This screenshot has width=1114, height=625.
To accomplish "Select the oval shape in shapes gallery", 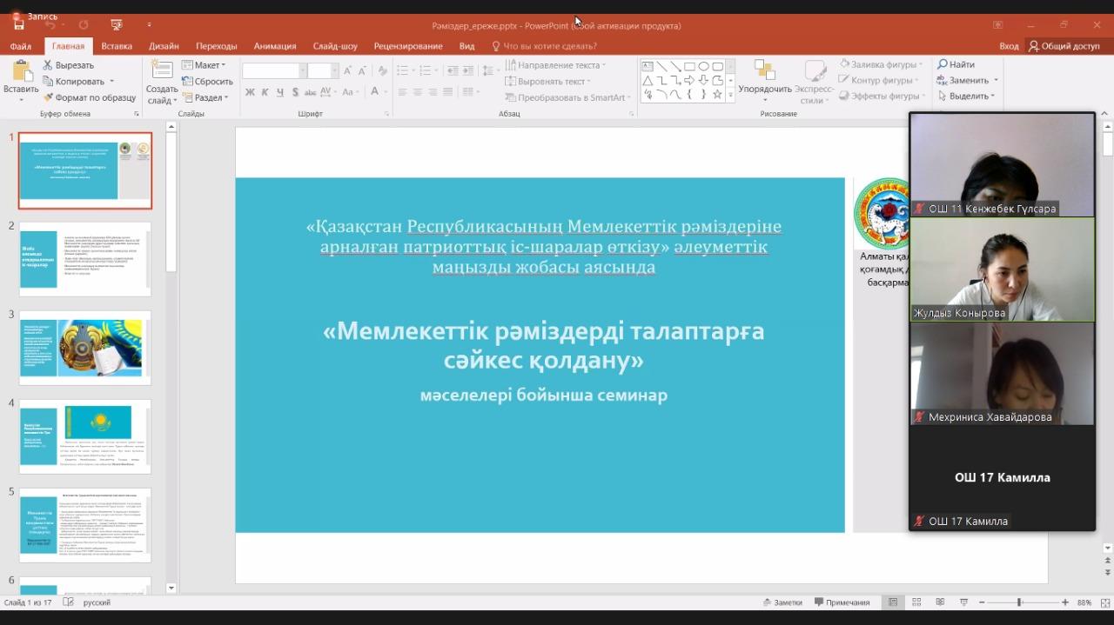I will (x=703, y=66).
